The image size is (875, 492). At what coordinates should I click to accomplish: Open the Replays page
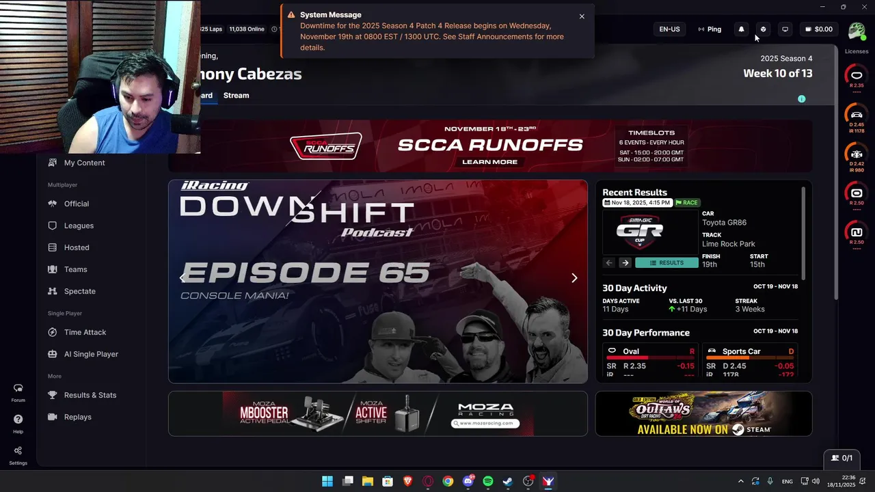coord(70,417)
